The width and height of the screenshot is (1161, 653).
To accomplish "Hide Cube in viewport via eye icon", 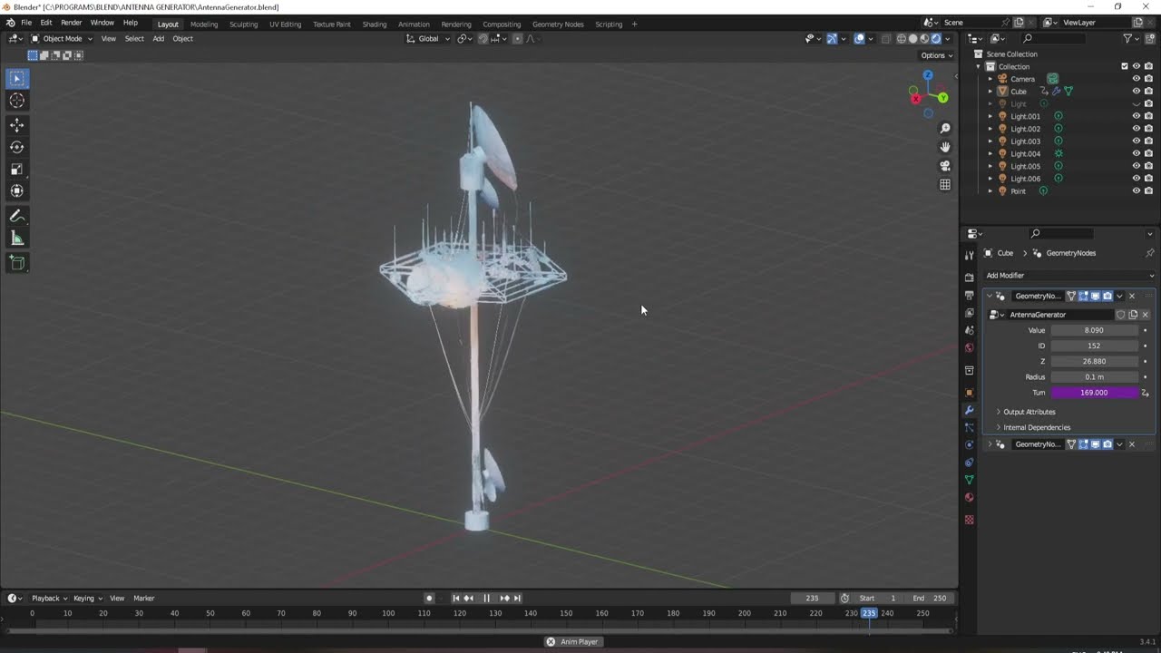I will pyautogui.click(x=1136, y=92).
